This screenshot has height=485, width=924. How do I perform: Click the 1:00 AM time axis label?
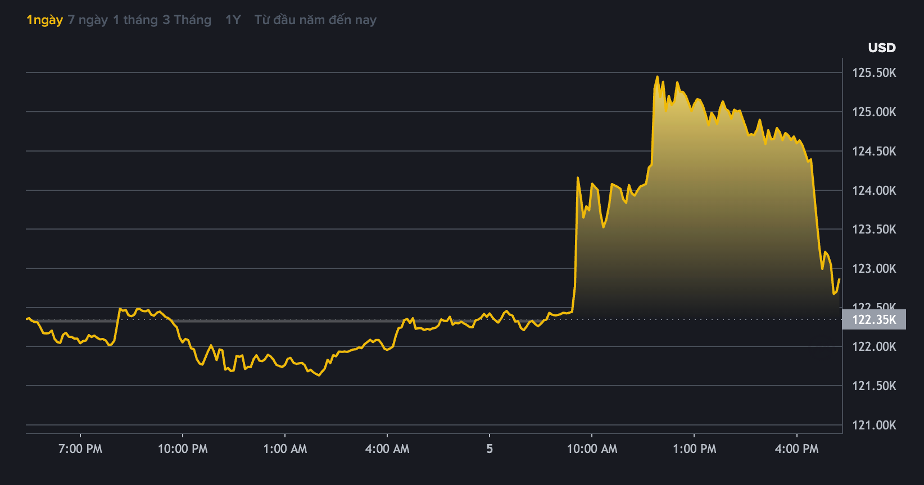pyautogui.click(x=285, y=449)
